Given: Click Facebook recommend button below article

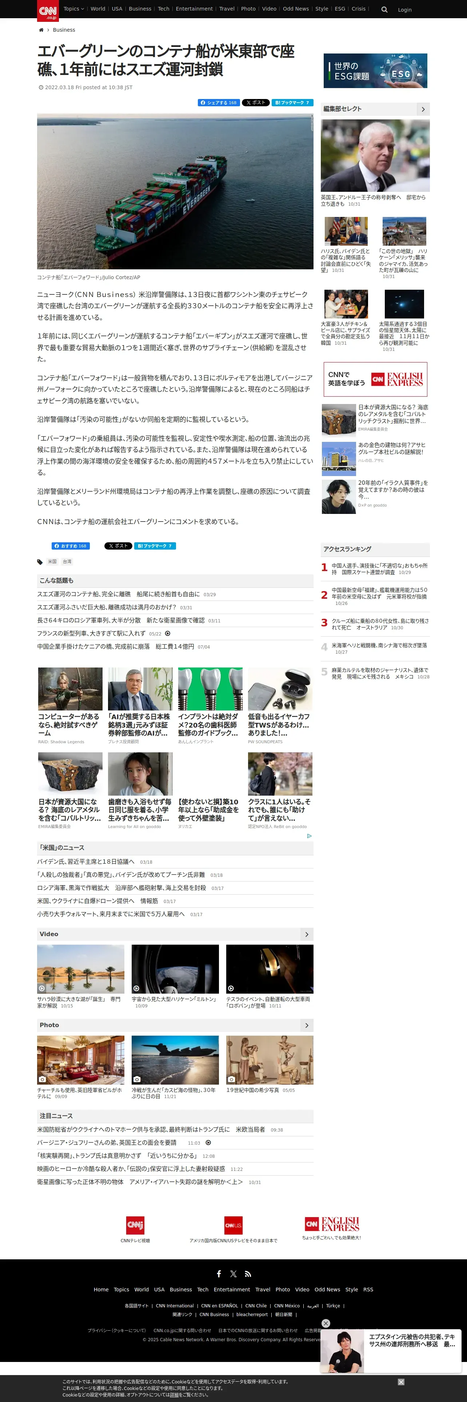Looking at the screenshot, I should tap(71, 546).
